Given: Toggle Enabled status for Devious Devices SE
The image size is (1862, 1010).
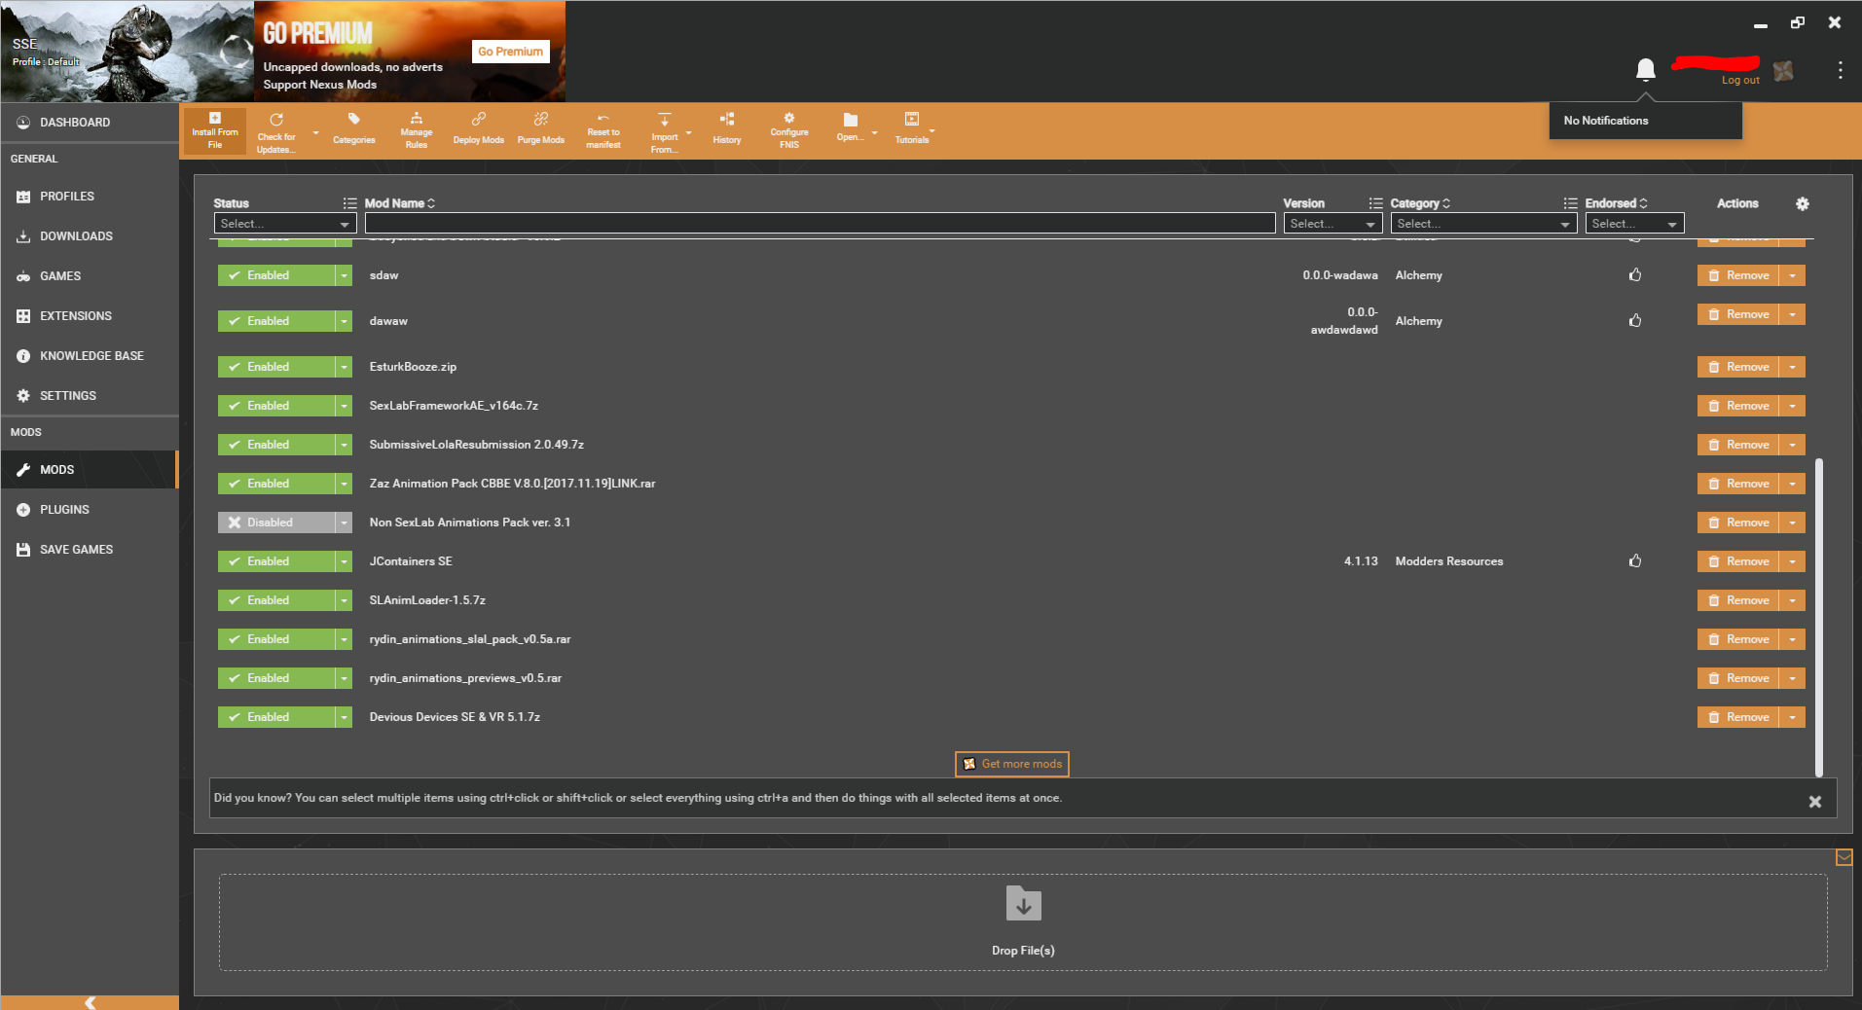Looking at the screenshot, I should (x=277, y=717).
